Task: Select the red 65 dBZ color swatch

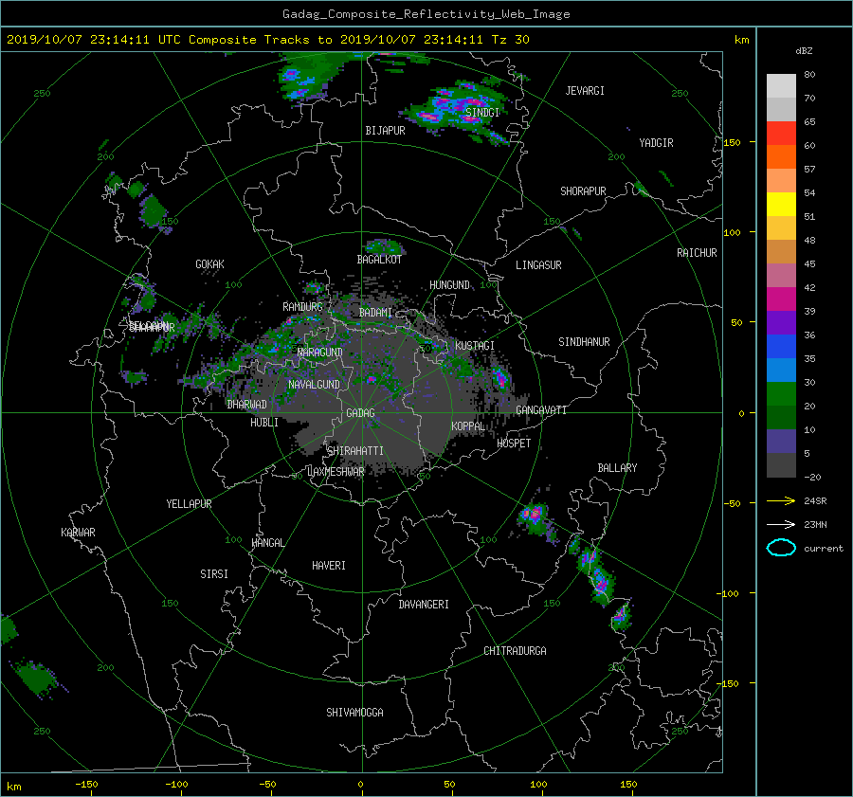Action: 781,133
